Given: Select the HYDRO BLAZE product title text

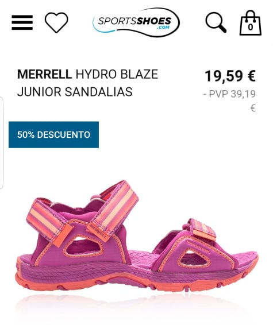Looking at the screenshot, I should point(117,74).
